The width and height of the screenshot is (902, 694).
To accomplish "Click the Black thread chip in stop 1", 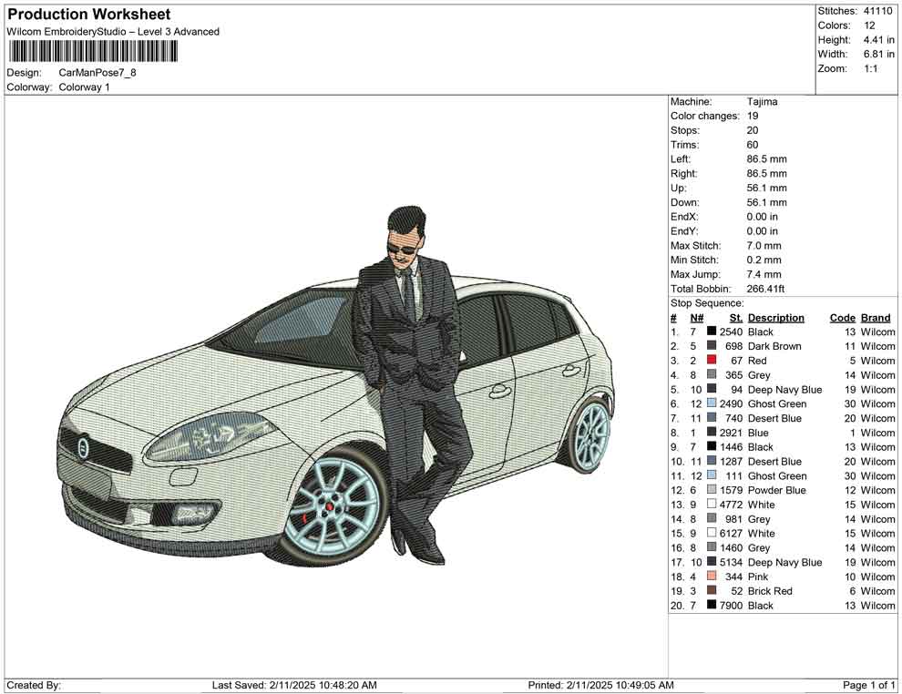I will click(x=713, y=332).
